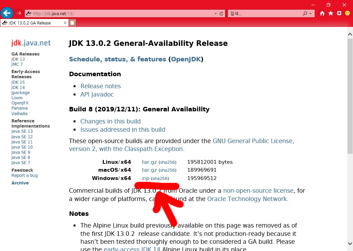
Task: Restore down the browser window
Action: pos(329,5)
